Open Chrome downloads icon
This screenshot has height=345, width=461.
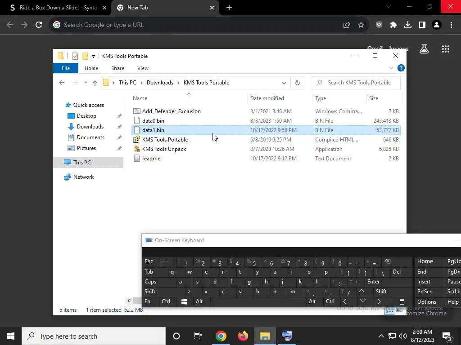click(x=408, y=25)
